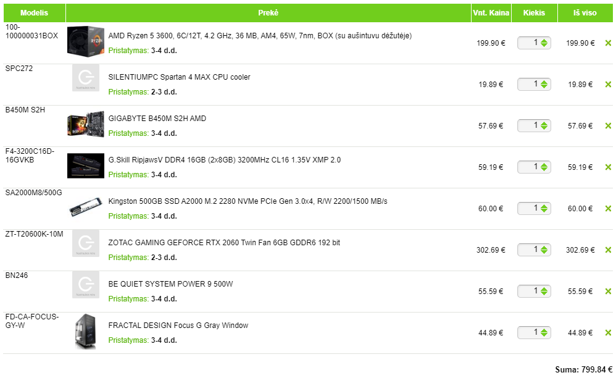Click the Vnt. Kaina column header
Image resolution: width=616 pixels, height=391 pixels.
[x=491, y=13]
